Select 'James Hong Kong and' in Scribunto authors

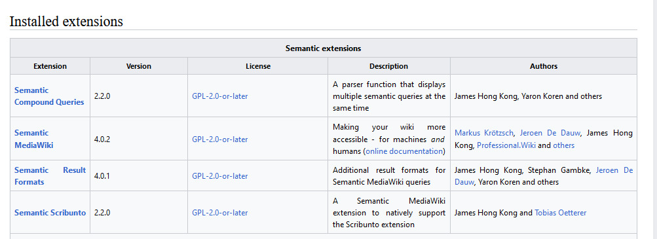[494, 213]
